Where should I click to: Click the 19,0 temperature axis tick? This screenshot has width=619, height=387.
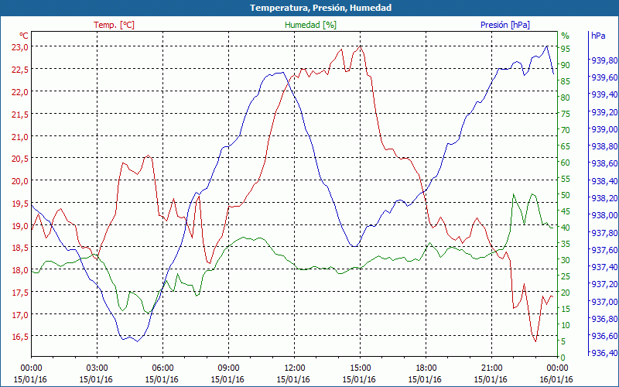(20, 225)
